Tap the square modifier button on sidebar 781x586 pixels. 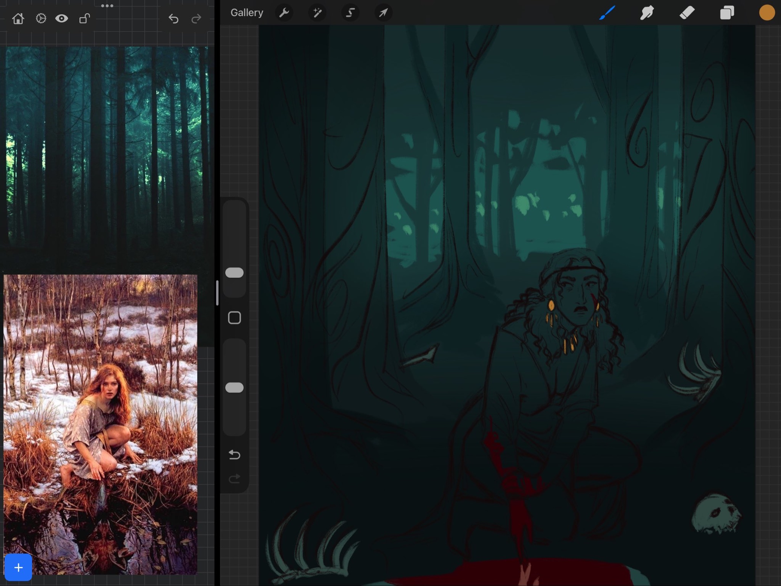pyautogui.click(x=234, y=318)
